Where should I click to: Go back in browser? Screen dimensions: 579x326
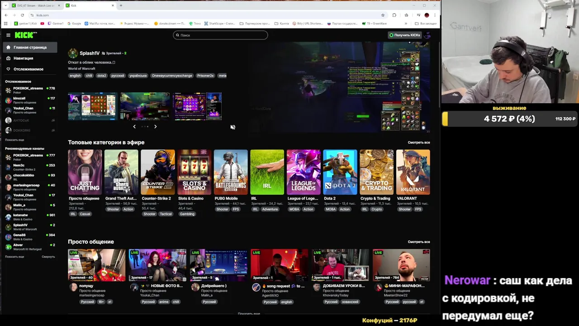click(x=6, y=15)
